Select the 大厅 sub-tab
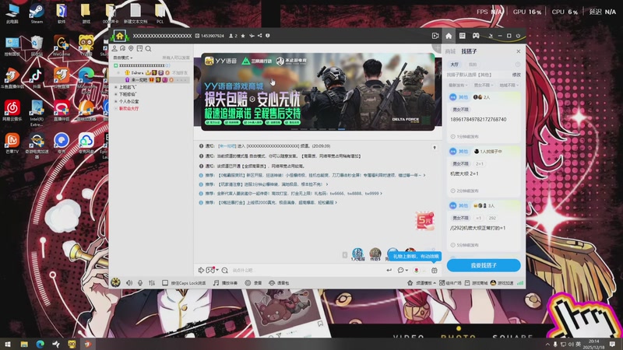Image resolution: width=623 pixels, height=350 pixels. [x=455, y=65]
